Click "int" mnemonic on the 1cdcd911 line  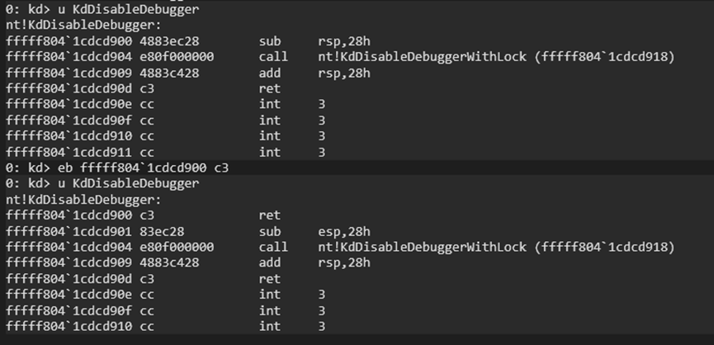(269, 152)
